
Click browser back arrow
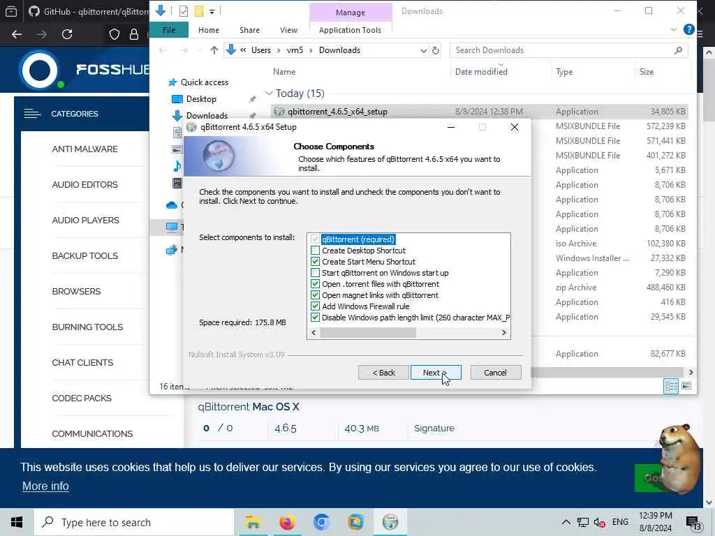click(x=17, y=34)
